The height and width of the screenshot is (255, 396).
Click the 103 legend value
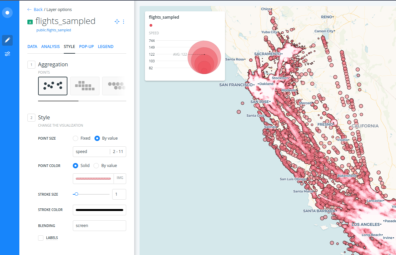point(152,61)
